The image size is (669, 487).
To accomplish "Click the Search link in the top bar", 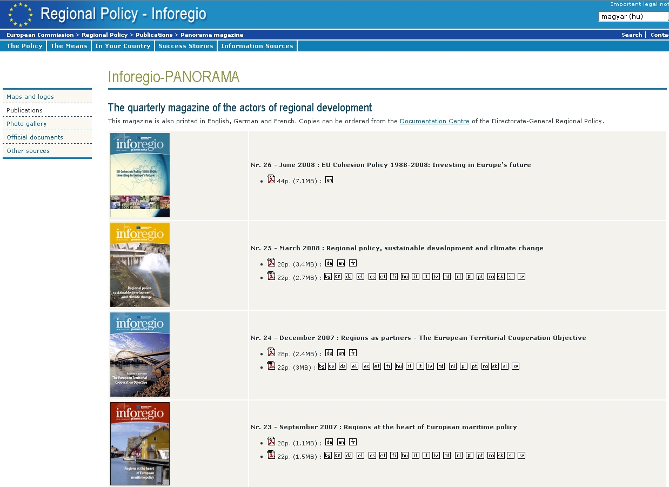I will coord(632,35).
